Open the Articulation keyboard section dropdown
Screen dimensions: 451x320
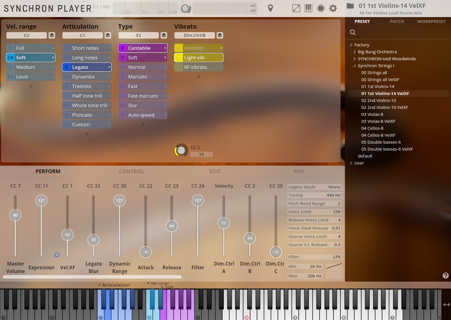[114, 285]
